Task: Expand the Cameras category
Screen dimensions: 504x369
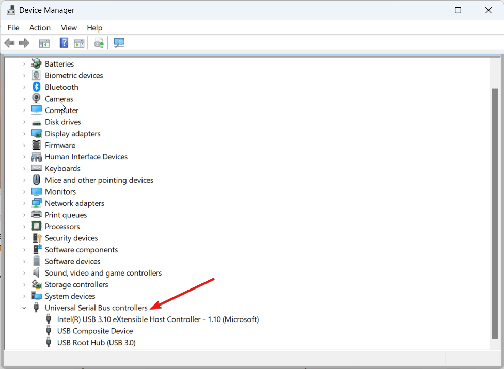Action: 24,99
